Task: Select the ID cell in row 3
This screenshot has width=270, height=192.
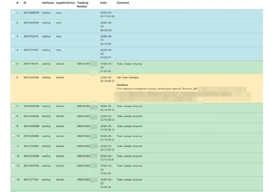Action: [31, 36]
